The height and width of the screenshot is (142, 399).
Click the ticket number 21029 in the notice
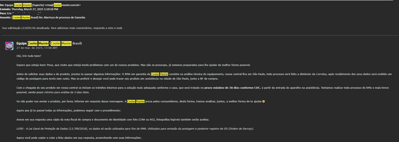(x=26, y=28)
